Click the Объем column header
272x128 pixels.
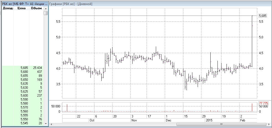pyautogui.click(x=36, y=8)
